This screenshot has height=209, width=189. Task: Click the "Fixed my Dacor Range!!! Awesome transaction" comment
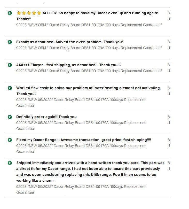point(84,140)
